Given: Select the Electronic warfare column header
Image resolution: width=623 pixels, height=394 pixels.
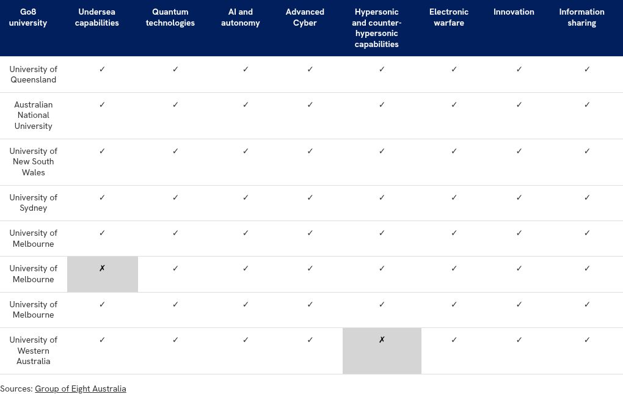Looking at the screenshot, I should point(449,17).
